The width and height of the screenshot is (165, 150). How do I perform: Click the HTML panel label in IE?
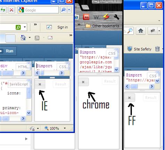tap(23, 67)
